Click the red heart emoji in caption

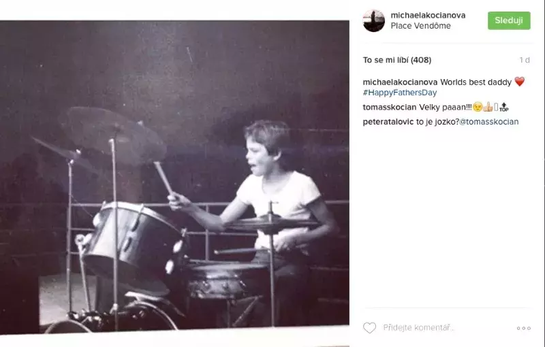[x=520, y=82]
